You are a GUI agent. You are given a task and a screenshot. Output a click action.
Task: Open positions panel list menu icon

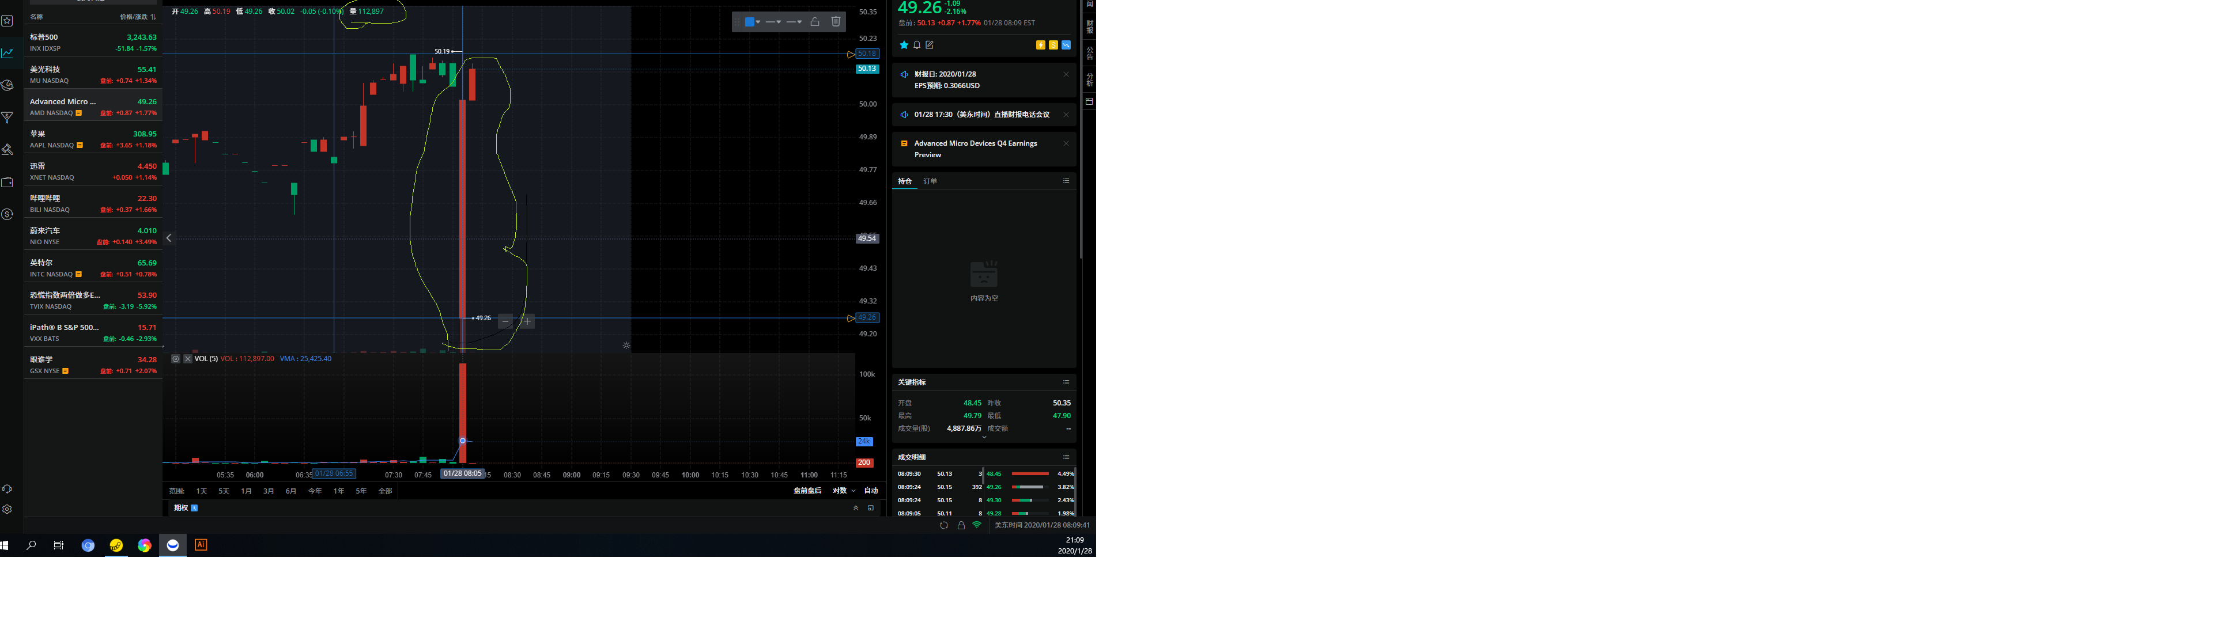point(1066,181)
